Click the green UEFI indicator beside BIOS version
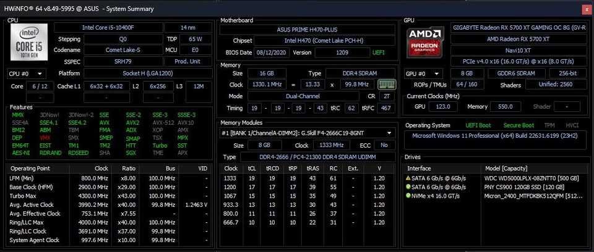Image resolution: width=594 pixels, height=252 pixels. (379, 52)
